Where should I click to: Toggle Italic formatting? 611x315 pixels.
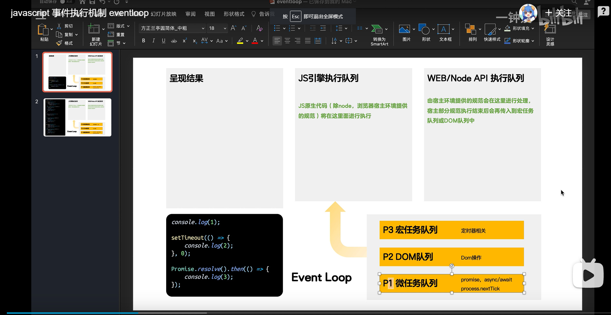point(153,41)
